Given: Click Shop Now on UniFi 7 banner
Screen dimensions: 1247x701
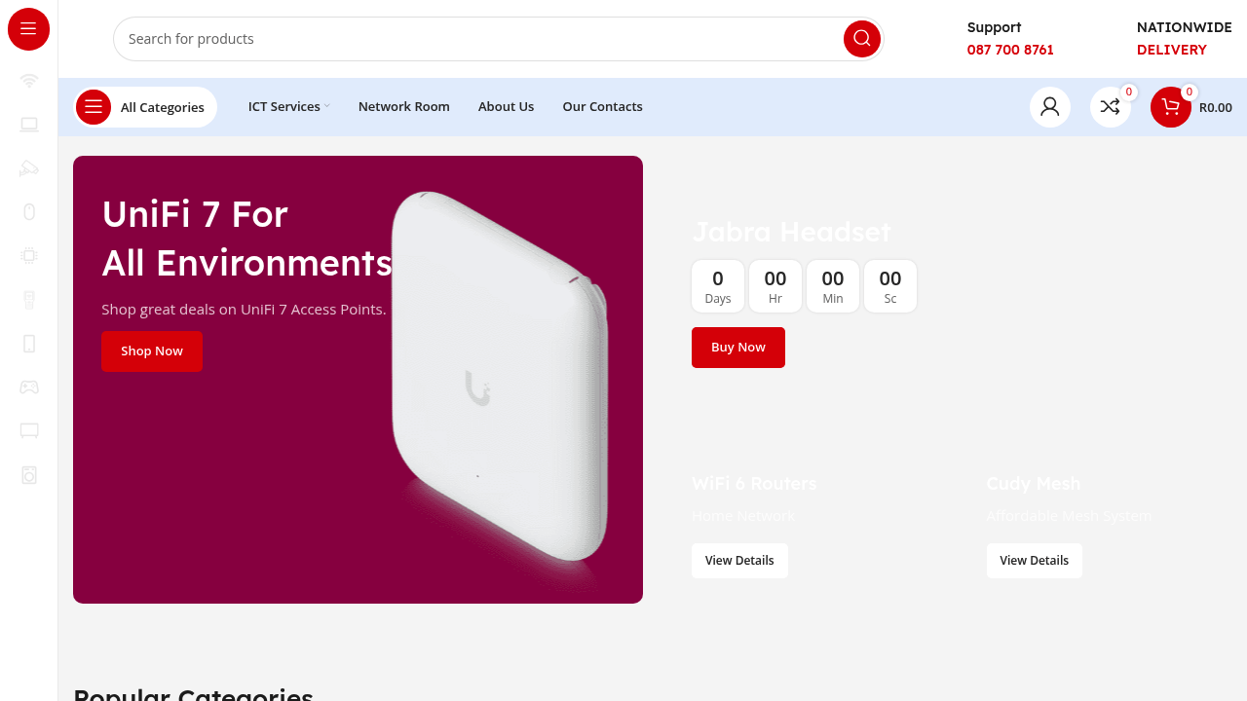Looking at the screenshot, I should 152,351.
